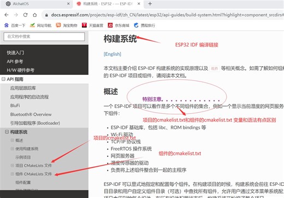Collapse the API 指南 section
This screenshot has width=284, height=198.
pos(3,79)
